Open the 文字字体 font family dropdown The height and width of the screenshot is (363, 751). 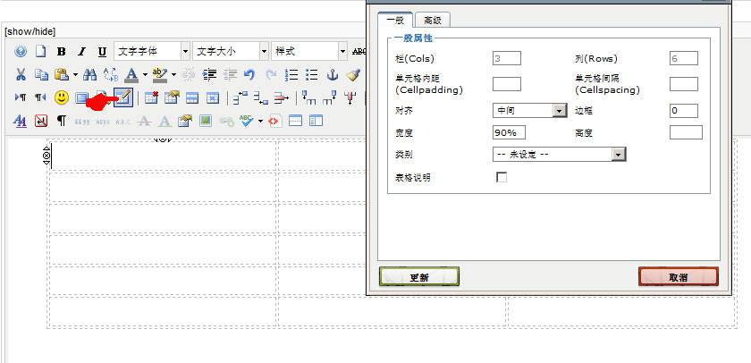(x=152, y=51)
